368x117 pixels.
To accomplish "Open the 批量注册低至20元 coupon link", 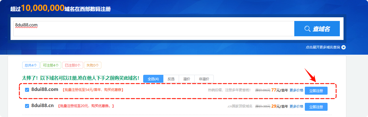I will pyautogui.click(x=86, y=106).
